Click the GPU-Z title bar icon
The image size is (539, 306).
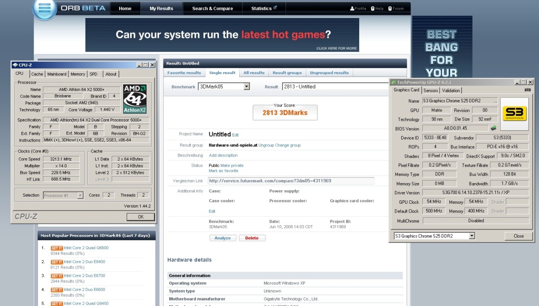coord(394,82)
